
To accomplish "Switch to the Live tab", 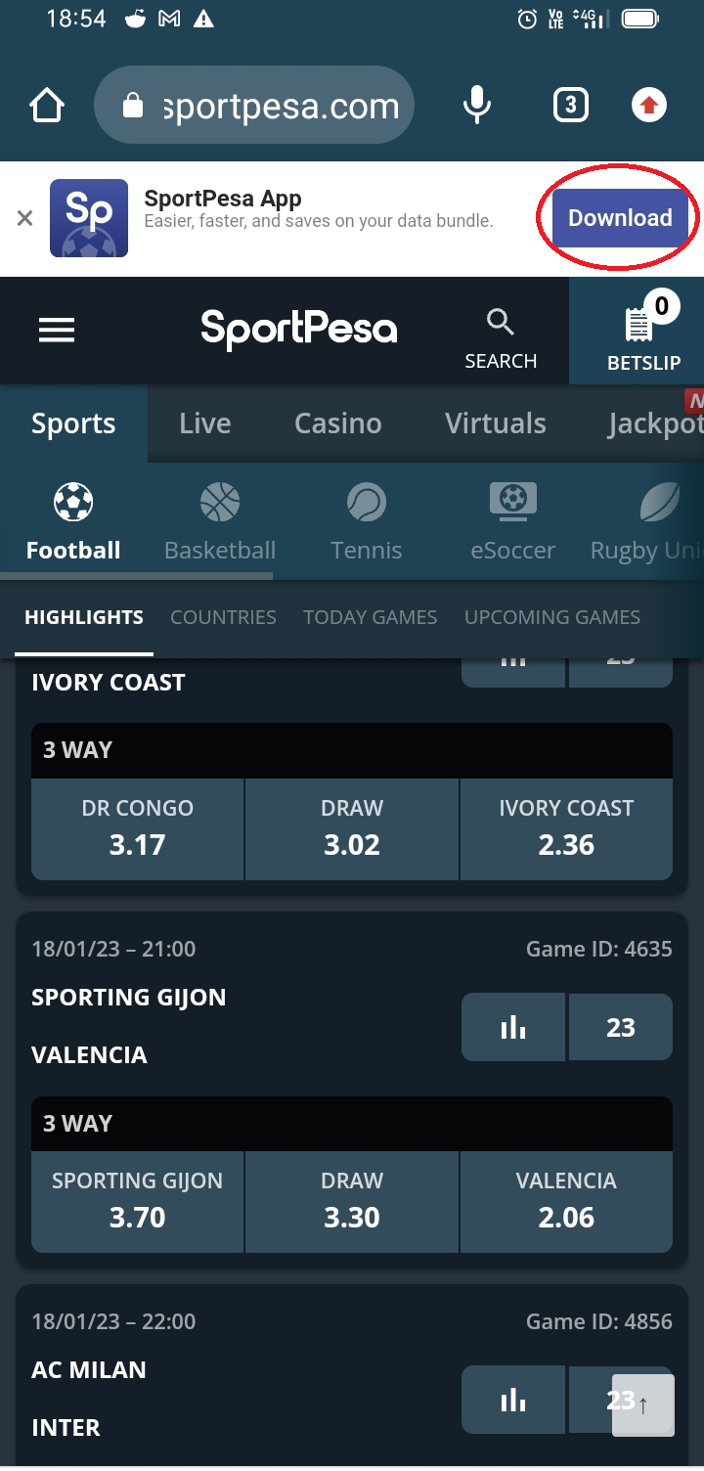I will coord(205,423).
